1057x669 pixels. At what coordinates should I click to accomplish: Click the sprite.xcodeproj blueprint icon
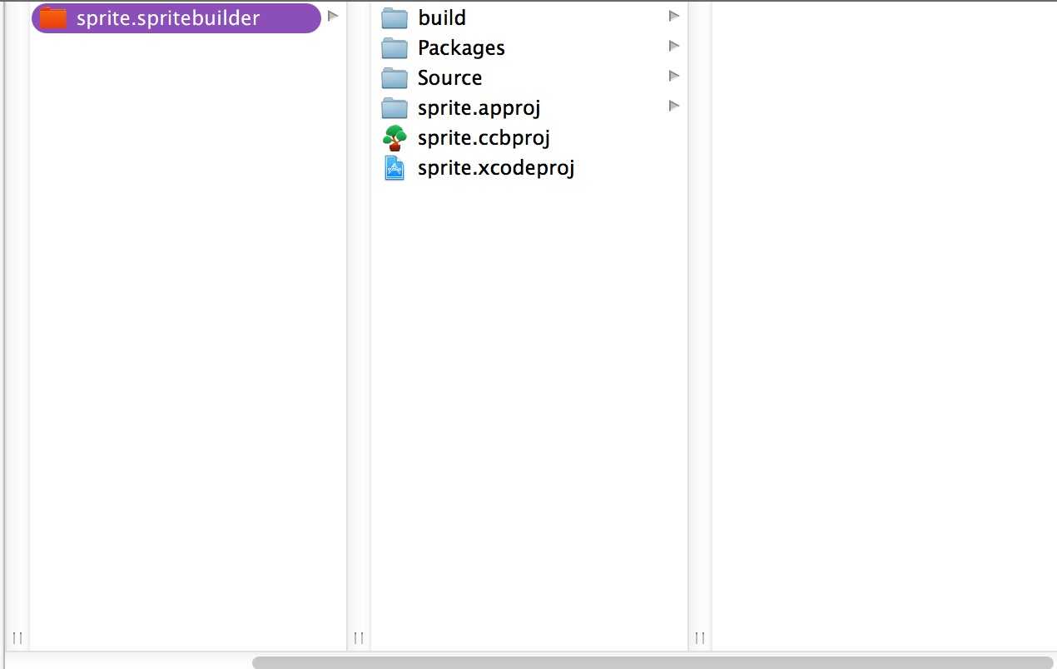pyautogui.click(x=395, y=167)
